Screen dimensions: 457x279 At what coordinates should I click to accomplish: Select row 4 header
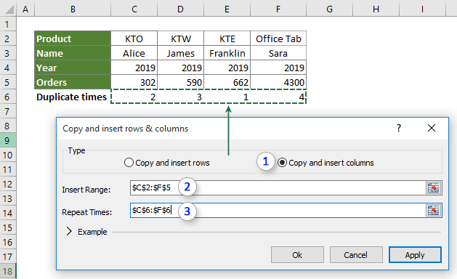(8, 68)
